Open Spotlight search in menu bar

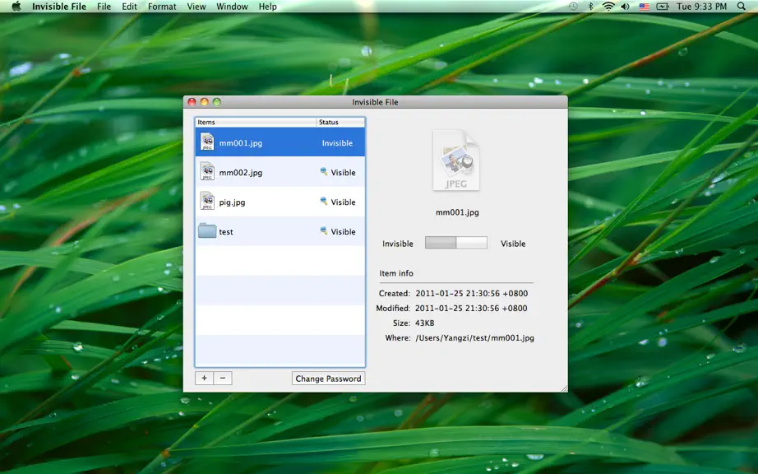741,7
